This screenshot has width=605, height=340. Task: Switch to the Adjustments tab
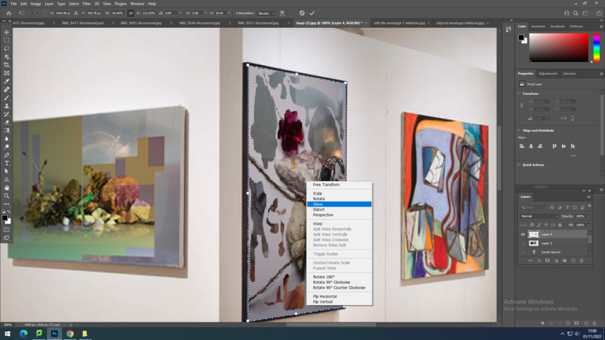point(548,74)
